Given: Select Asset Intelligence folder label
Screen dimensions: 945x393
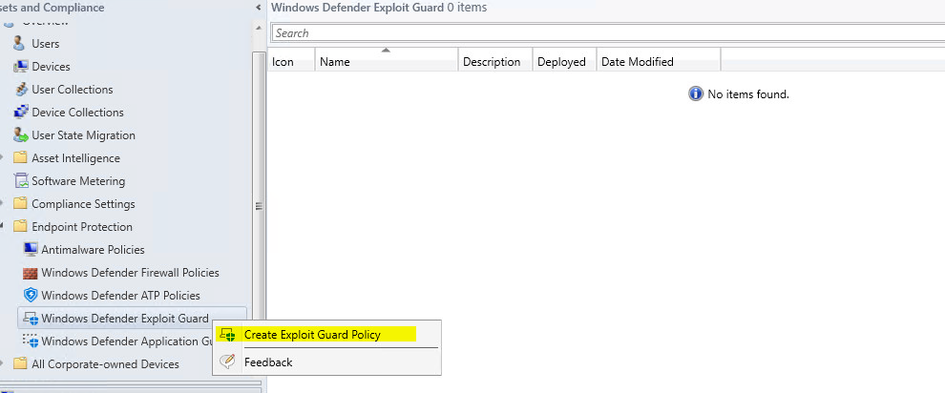Looking at the screenshot, I should tap(76, 157).
